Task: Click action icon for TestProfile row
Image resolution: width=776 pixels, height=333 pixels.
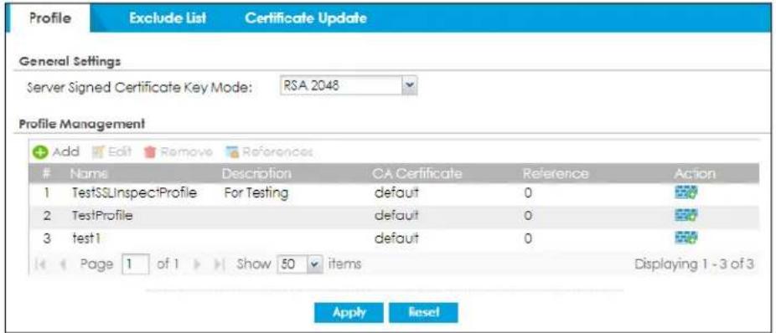Action: 685,216
